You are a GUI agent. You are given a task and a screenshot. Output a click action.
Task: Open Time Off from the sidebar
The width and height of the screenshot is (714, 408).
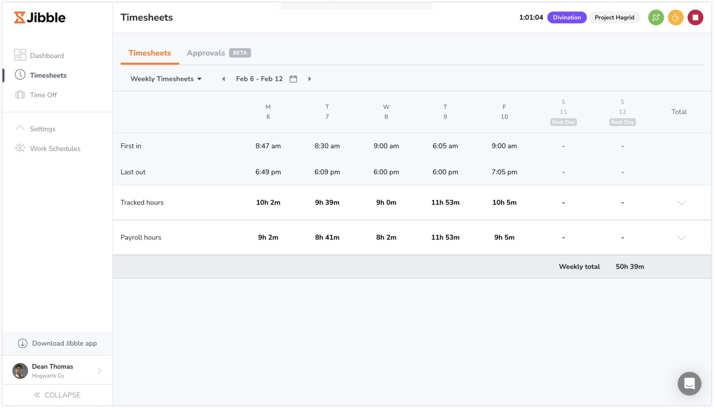click(20, 94)
